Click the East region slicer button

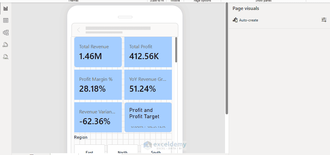(90, 150)
